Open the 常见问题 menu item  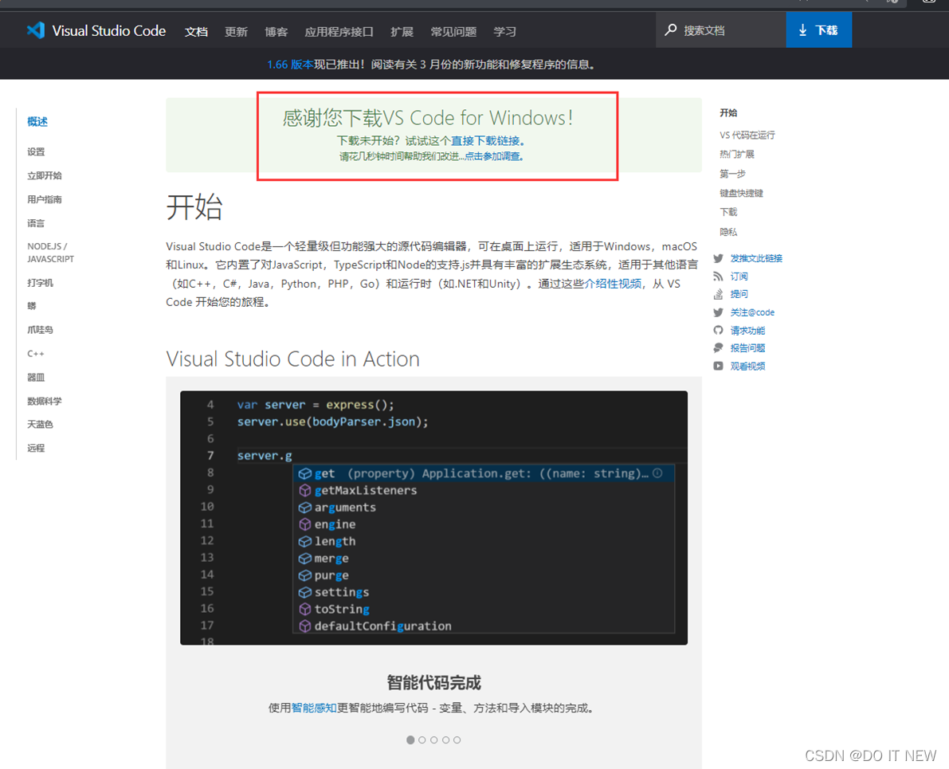pos(453,32)
